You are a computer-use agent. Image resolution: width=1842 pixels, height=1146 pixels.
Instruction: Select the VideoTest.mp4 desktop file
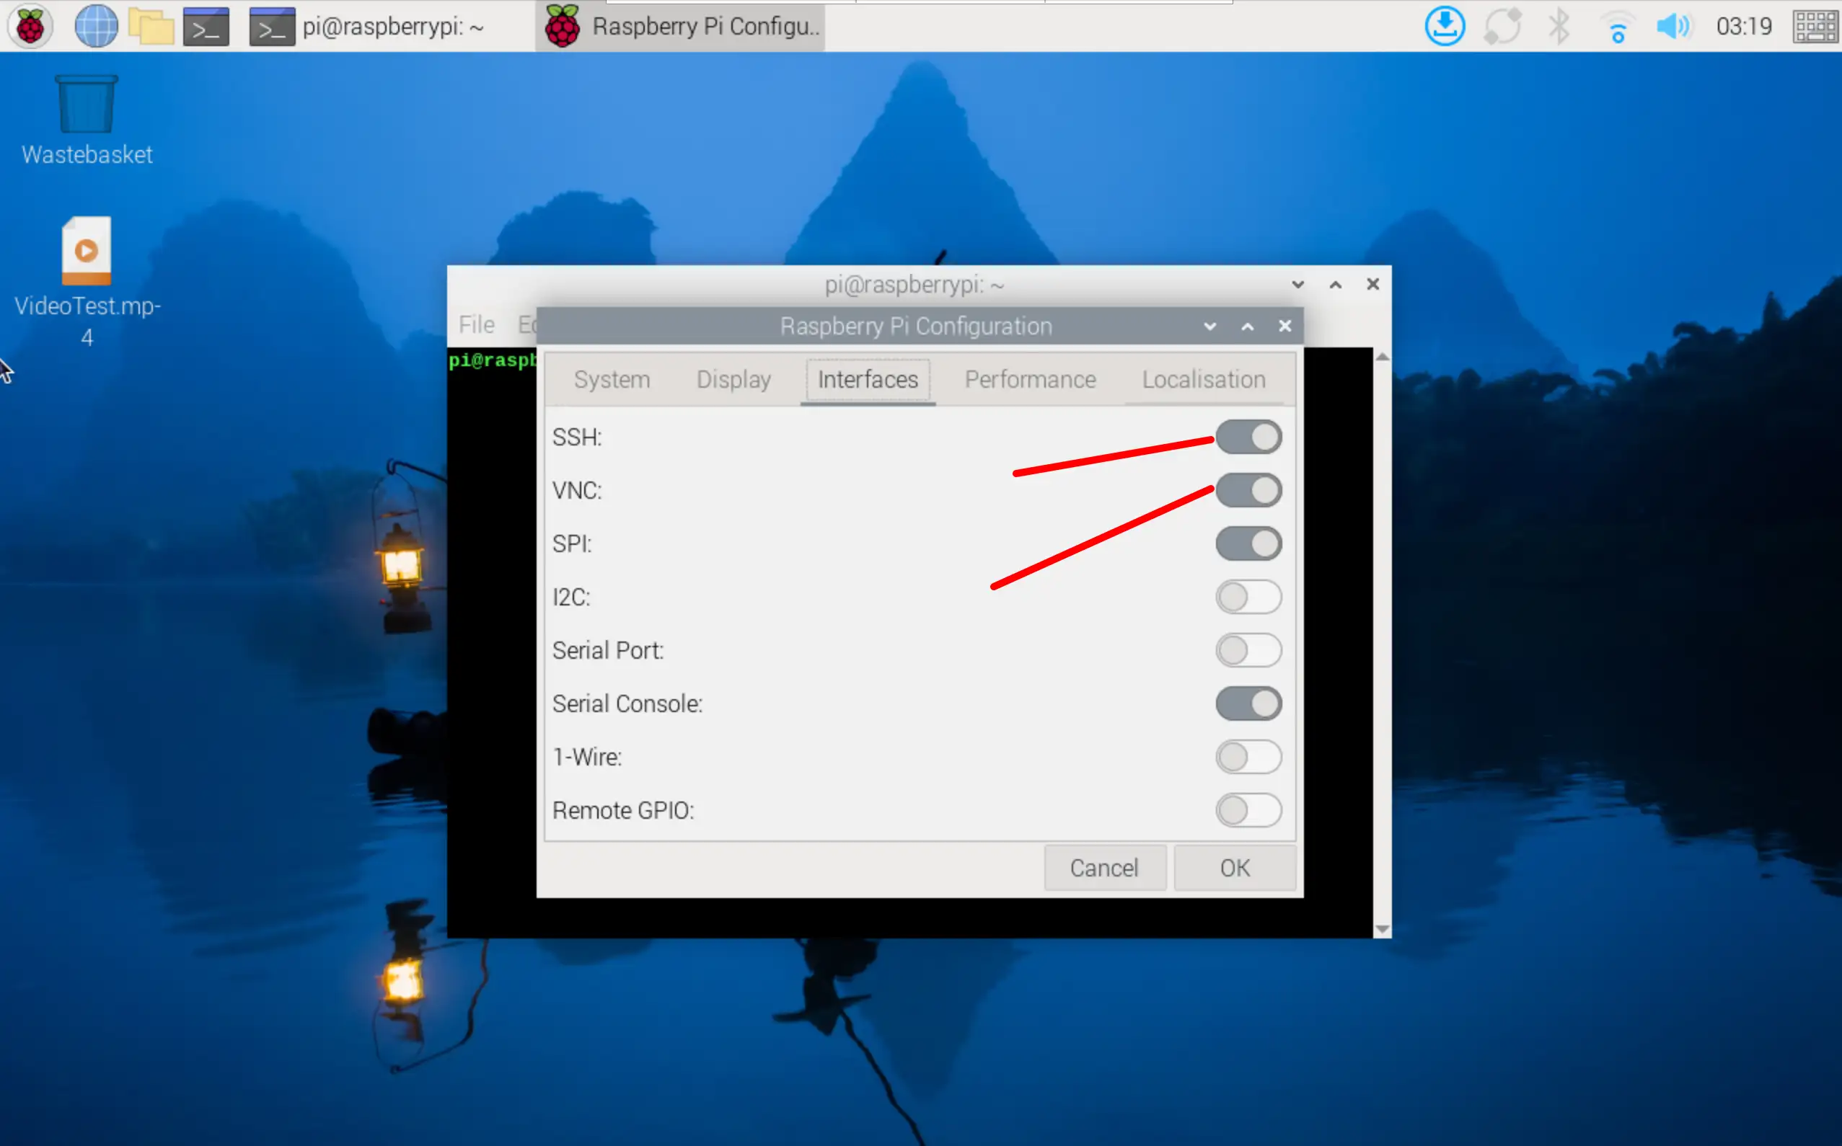[x=87, y=281]
